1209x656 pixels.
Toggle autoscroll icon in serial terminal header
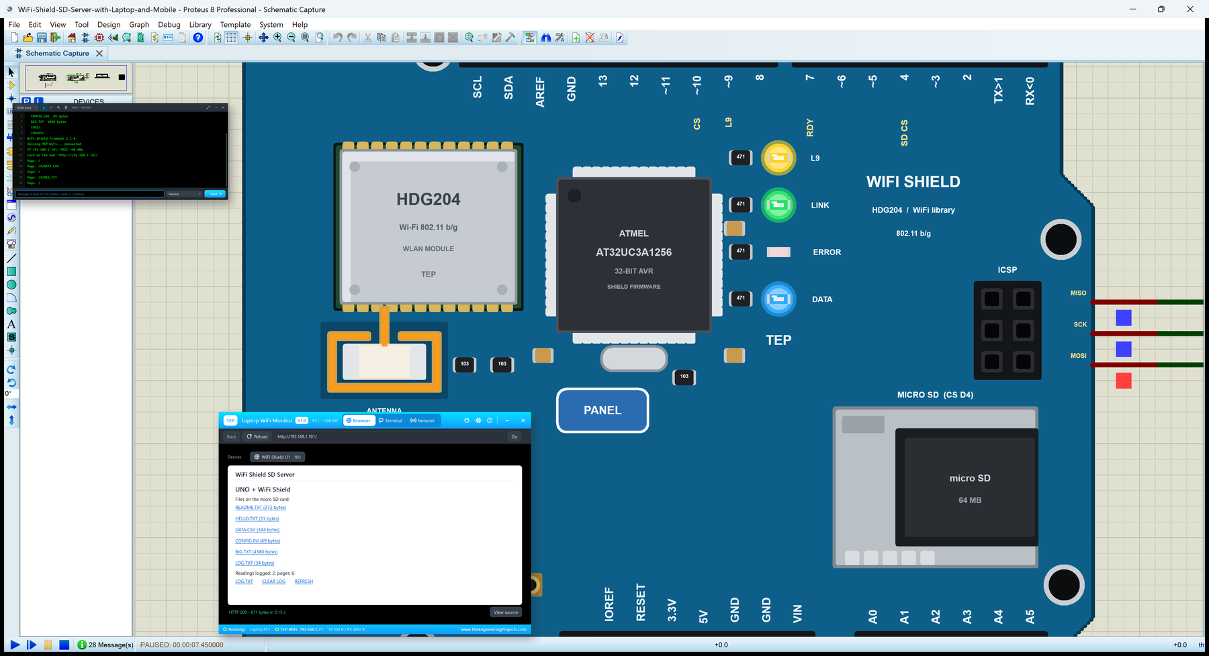tap(44, 107)
